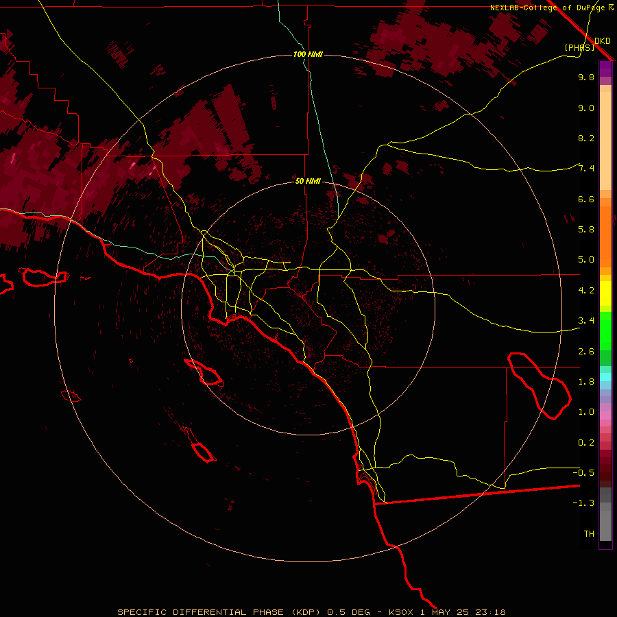
Task: Click the TH threshold label on legend
Action: coord(589,534)
